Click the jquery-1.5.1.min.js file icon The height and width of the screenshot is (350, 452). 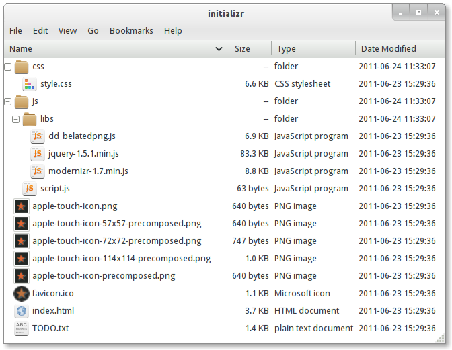click(38, 154)
